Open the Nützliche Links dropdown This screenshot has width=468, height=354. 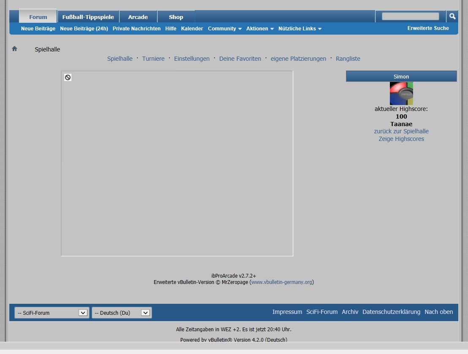300,29
